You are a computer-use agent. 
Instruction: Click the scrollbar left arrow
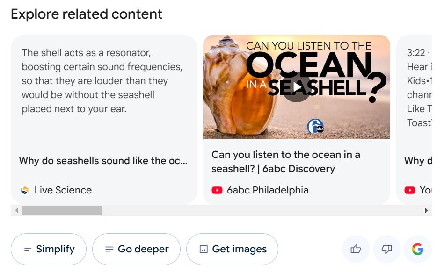(16, 211)
